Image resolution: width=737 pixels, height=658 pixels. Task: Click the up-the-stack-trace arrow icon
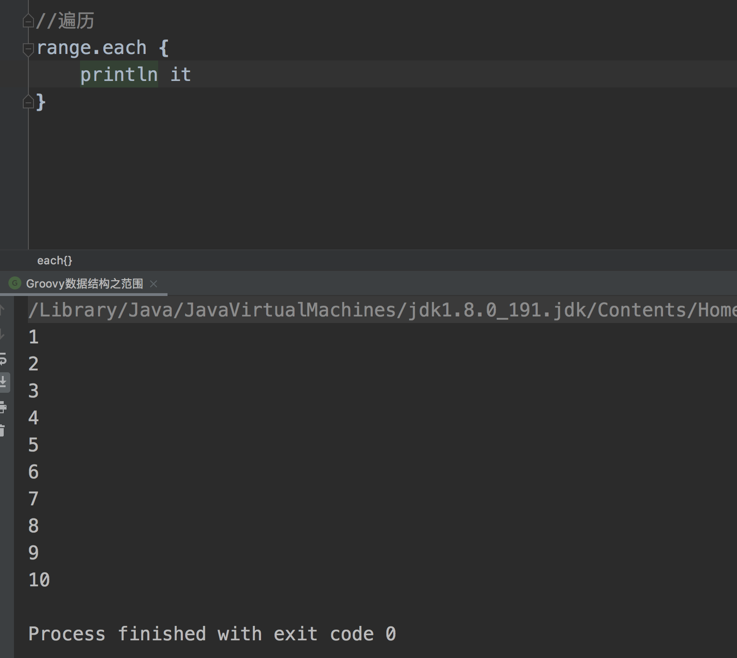pyautogui.click(x=2, y=310)
